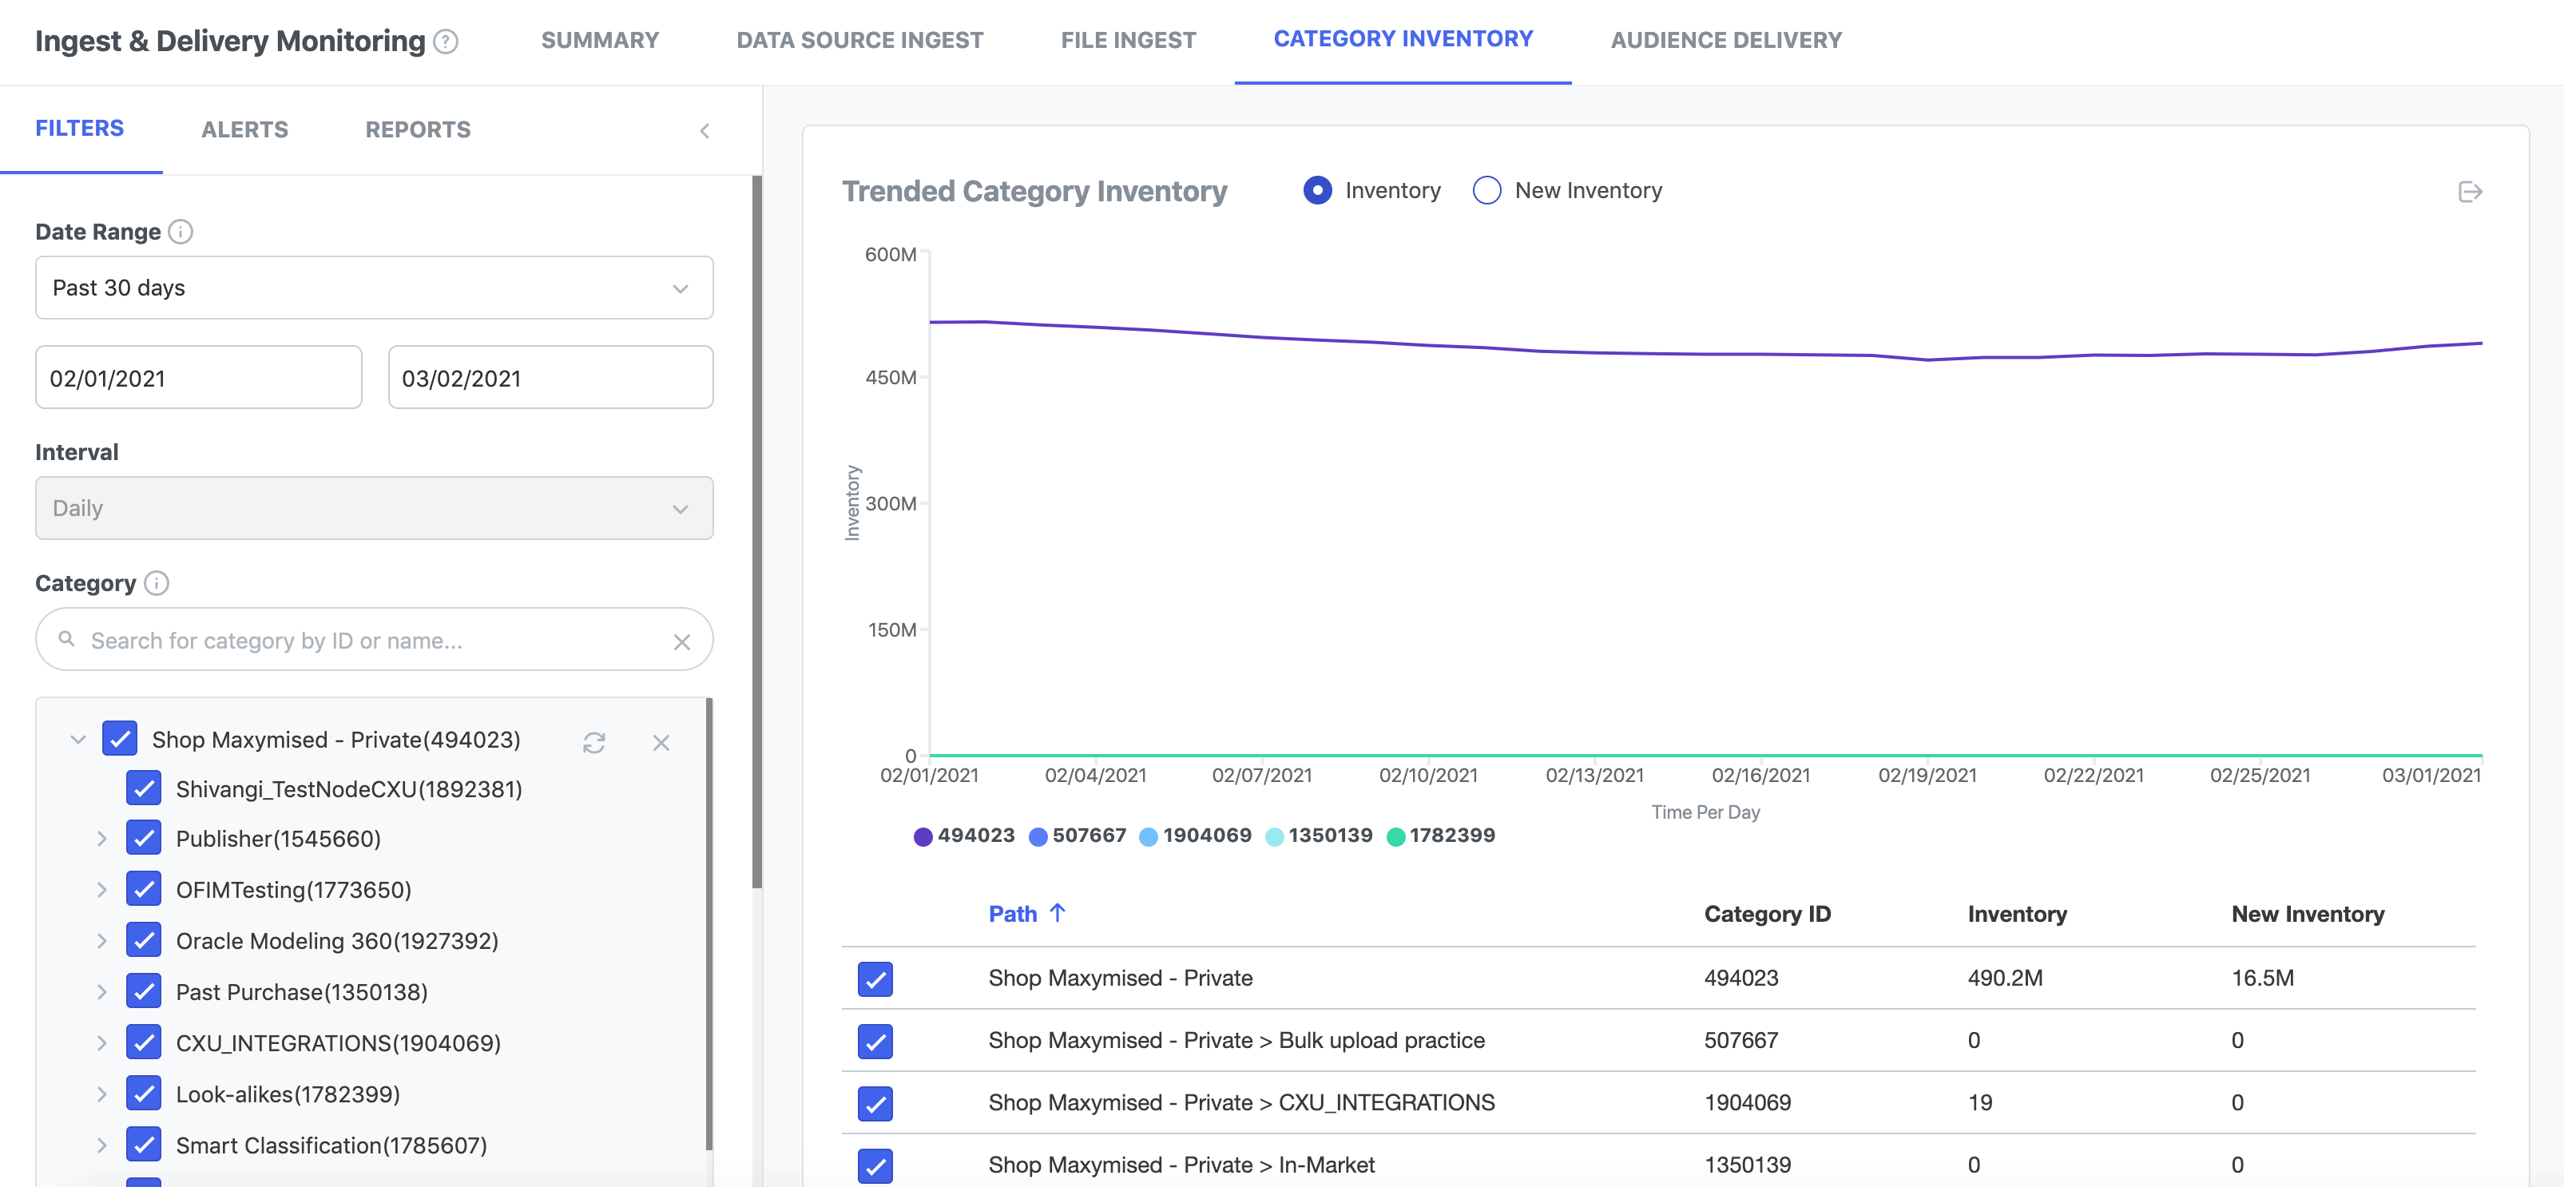Sort the table by Category ID column
The height and width of the screenshot is (1187, 2564).
(1767, 913)
